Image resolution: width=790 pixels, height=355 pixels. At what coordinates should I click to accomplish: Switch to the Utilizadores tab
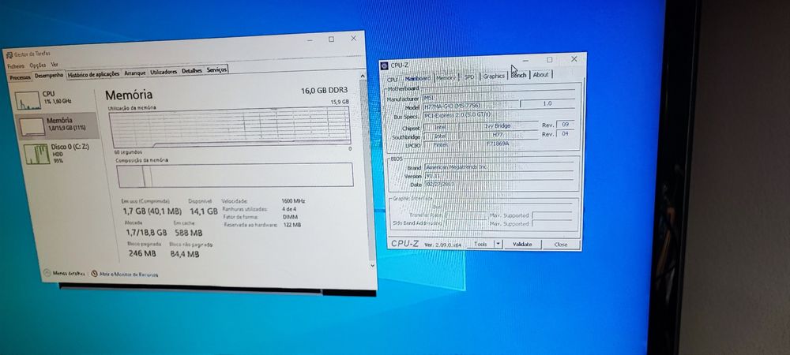click(x=164, y=72)
